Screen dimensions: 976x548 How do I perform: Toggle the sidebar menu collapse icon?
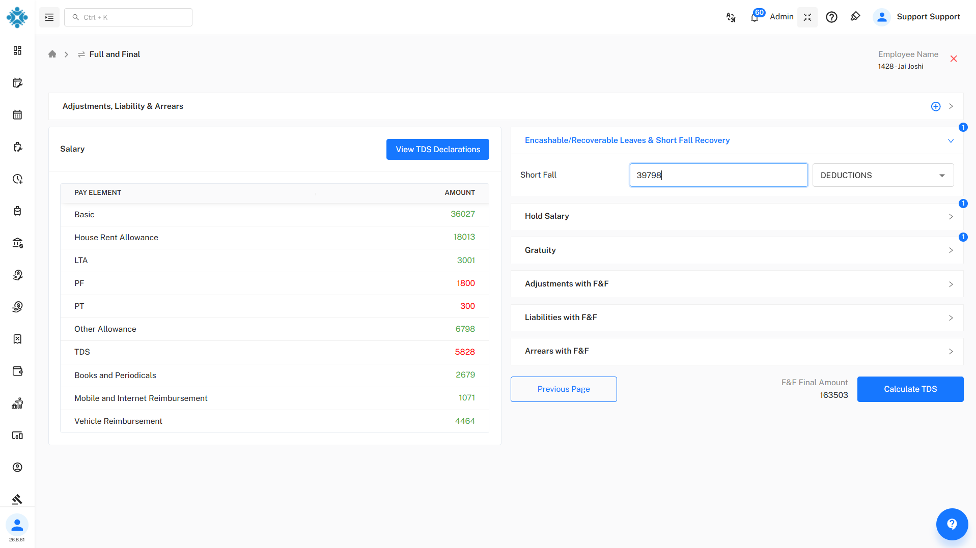[x=49, y=17]
